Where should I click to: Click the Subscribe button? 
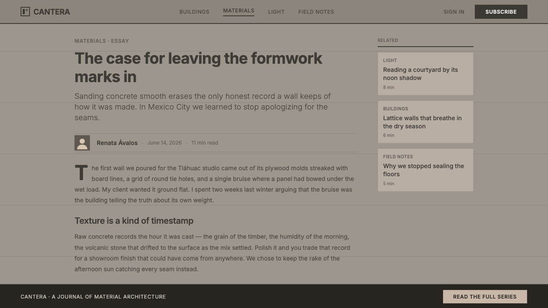(501, 12)
